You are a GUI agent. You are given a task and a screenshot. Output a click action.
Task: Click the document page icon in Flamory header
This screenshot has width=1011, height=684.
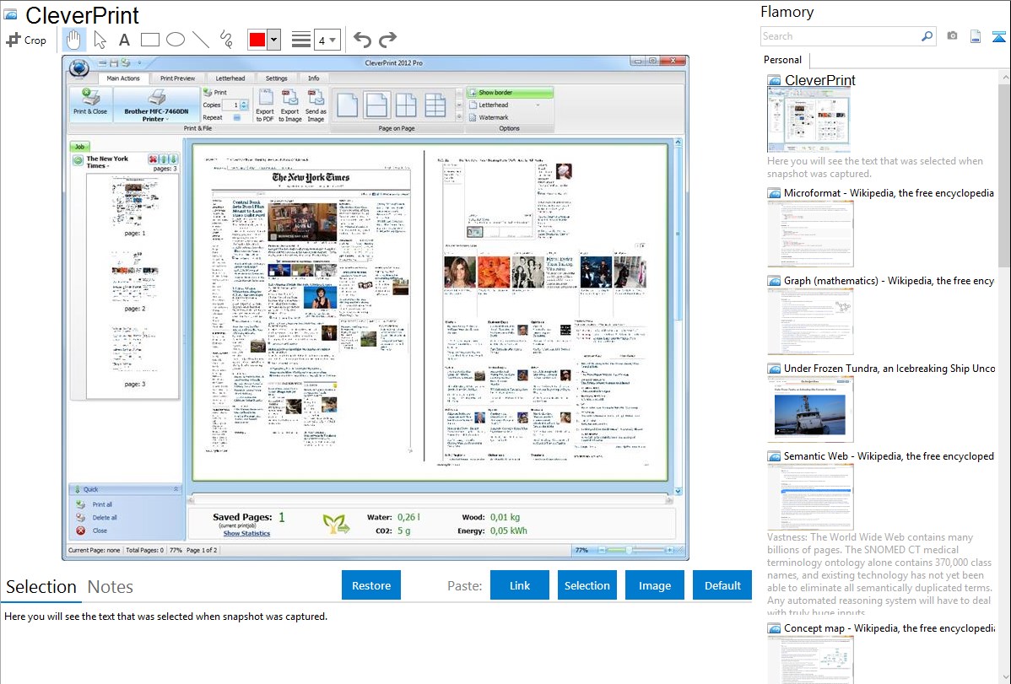[976, 36]
